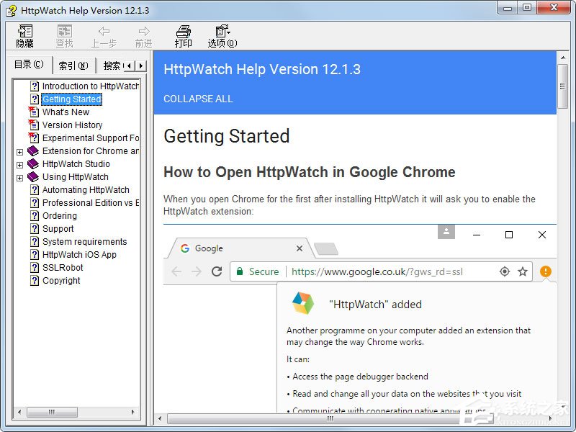
Task: Select the Ordering entry text
Action: pos(60,215)
